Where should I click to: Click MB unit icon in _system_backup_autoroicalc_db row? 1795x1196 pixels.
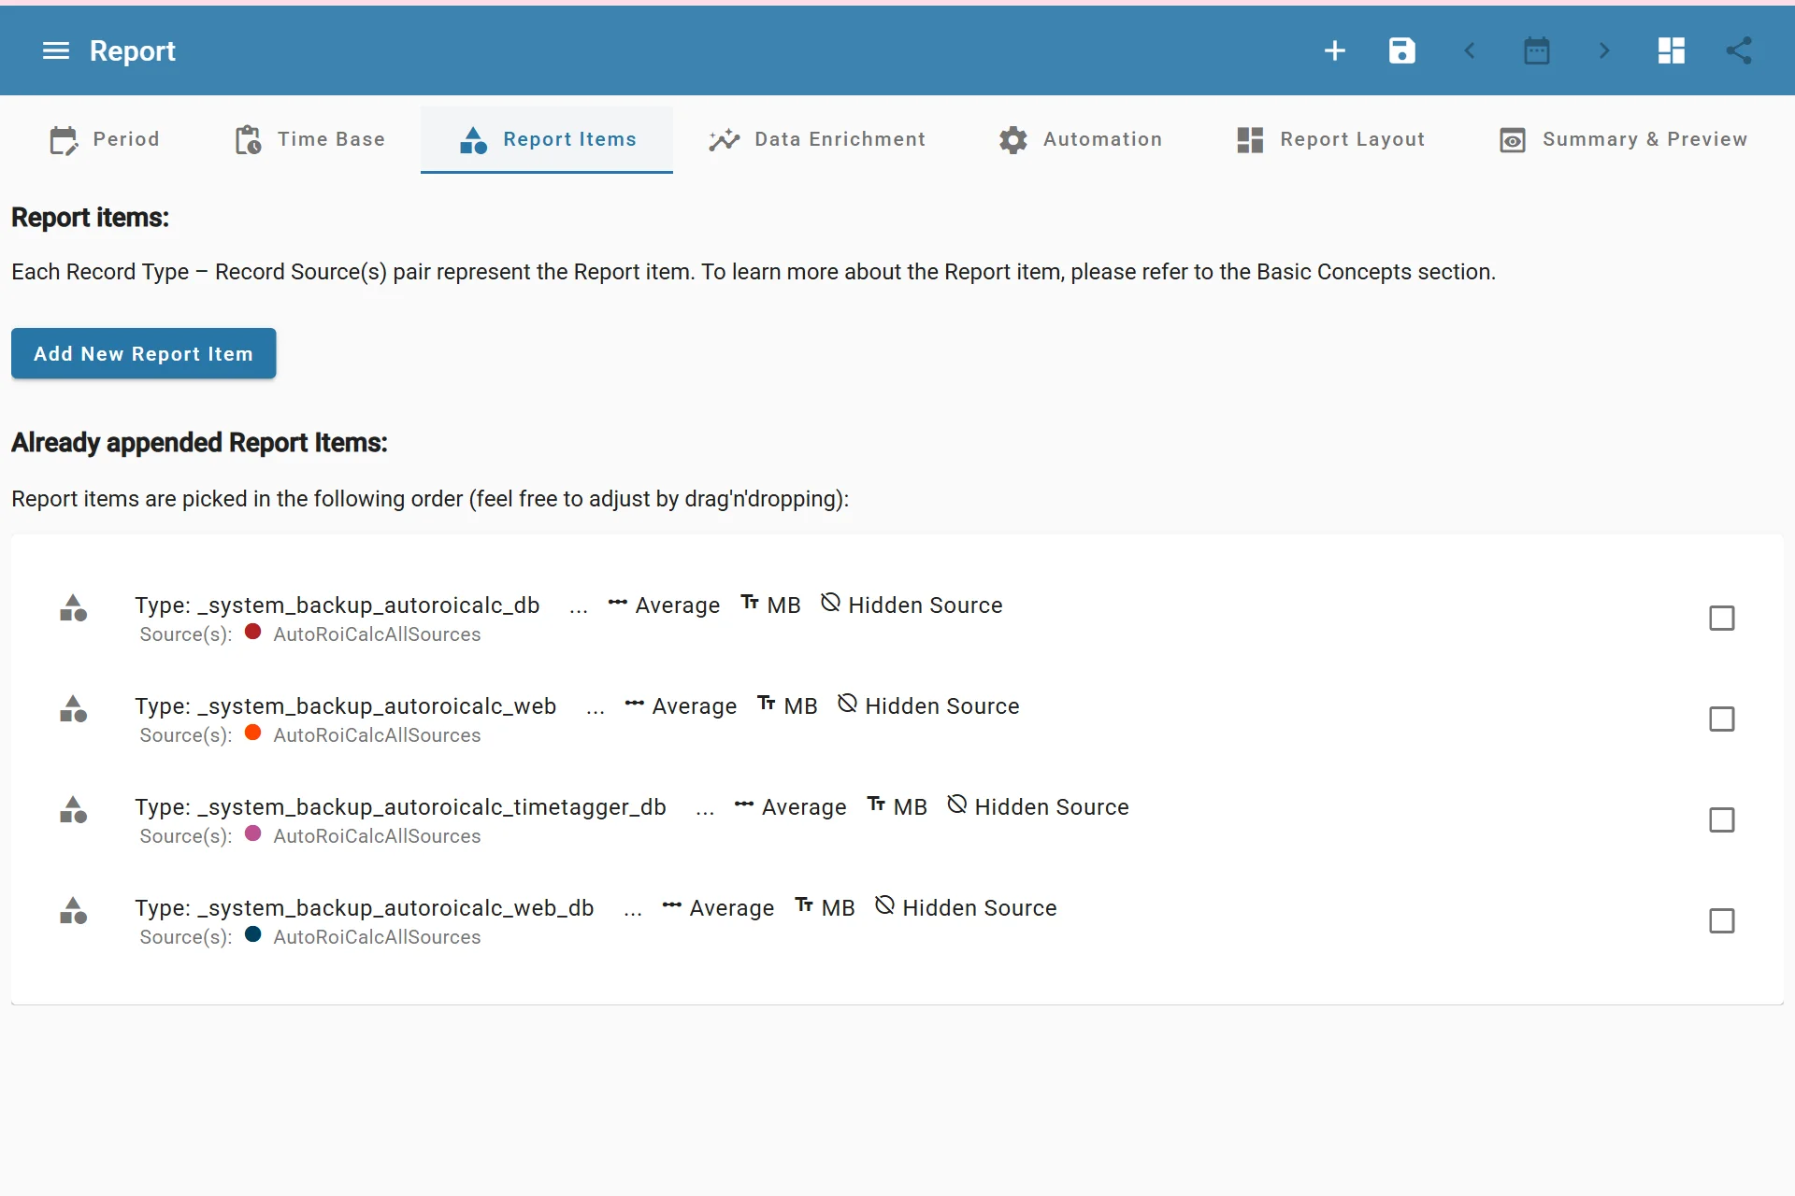(x=750, y=603)
